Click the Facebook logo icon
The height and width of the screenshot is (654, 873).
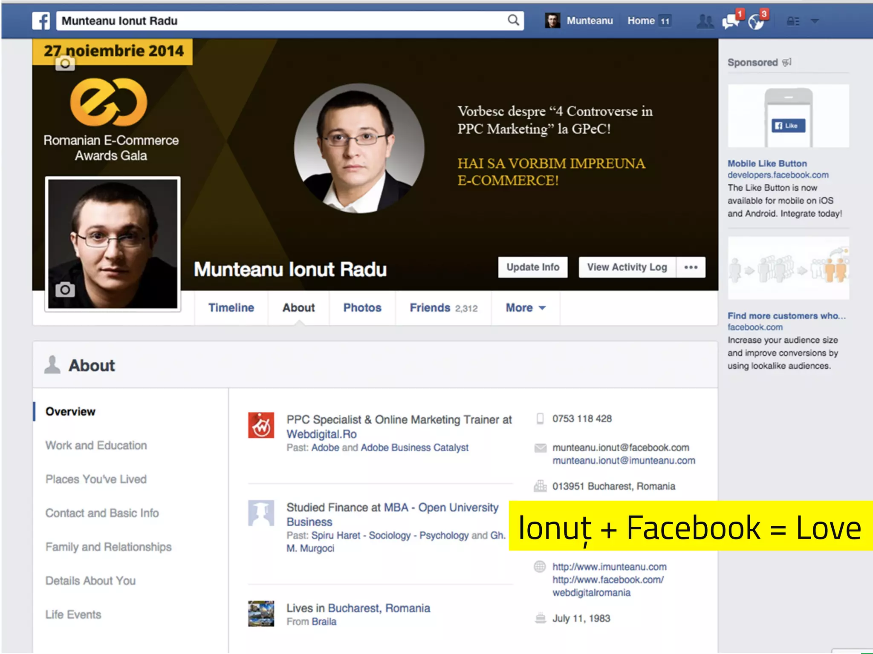[41, 21]
